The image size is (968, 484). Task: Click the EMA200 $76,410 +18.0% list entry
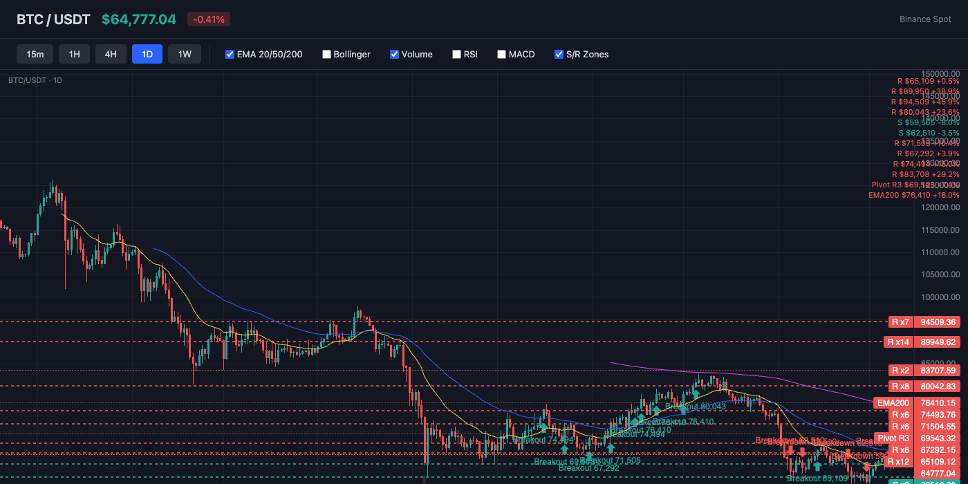coord(914,195)
